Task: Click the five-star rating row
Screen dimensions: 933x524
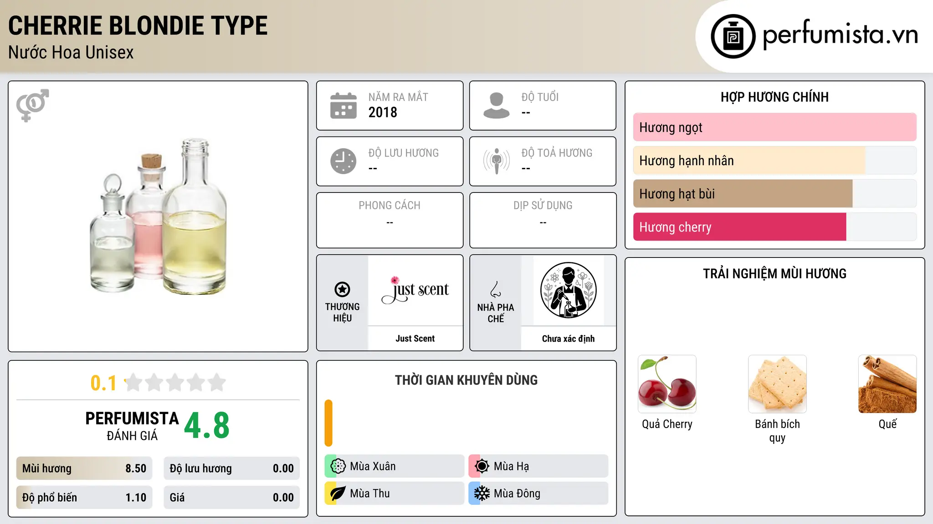Action: tap(175, 383)
